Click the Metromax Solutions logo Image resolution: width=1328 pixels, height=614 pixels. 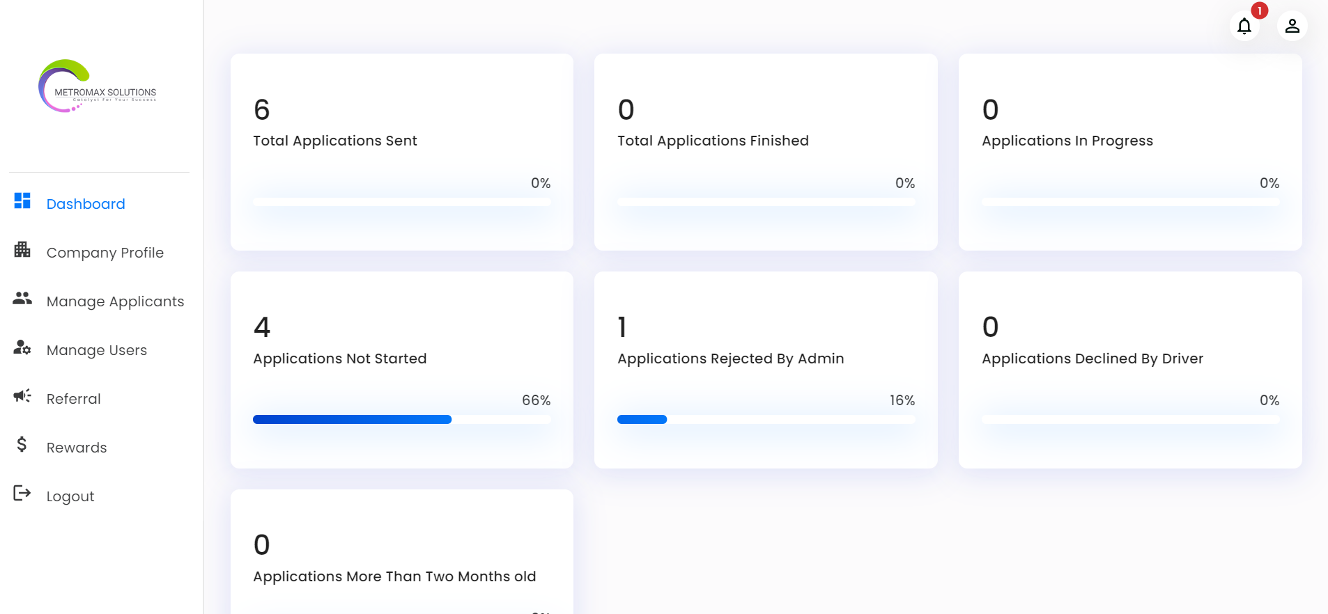98,87
